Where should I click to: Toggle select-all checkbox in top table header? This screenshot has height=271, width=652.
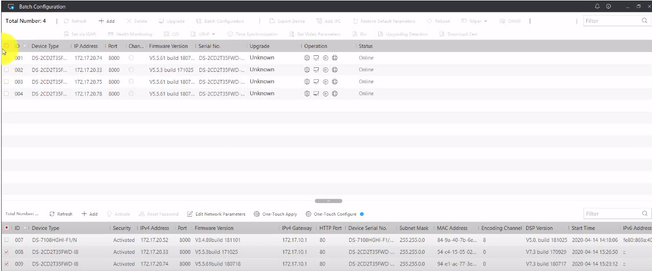pos(6,46)
